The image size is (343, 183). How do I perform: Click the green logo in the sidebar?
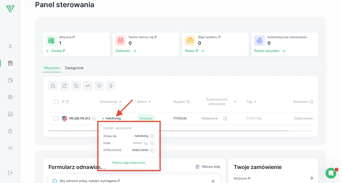click(10, 9)
